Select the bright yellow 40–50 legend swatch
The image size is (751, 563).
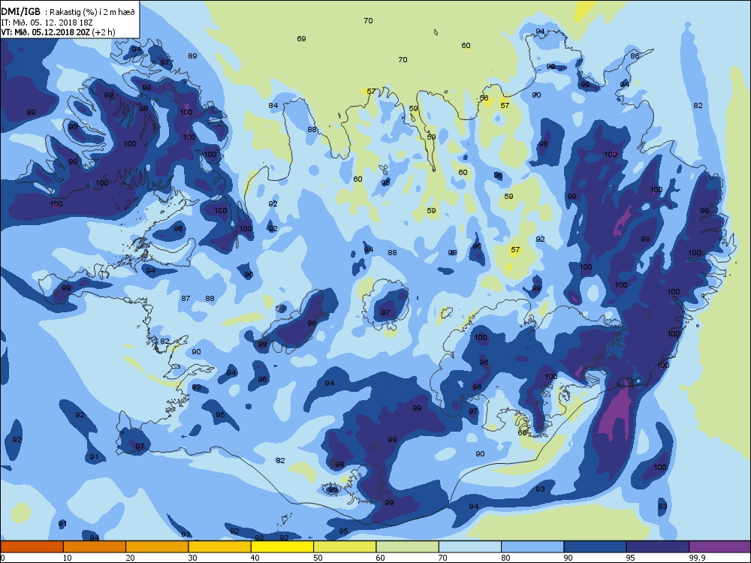pyautogui.click(x=282, y=546)
